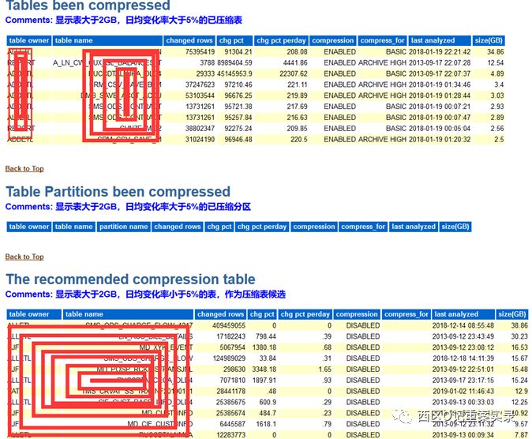The image size is (532, 439).
Task: Click the 'Table Partitions been compressed' heading
Action: tap(118, 192)
